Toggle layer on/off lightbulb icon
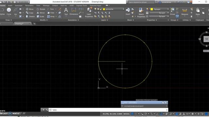 95,9
